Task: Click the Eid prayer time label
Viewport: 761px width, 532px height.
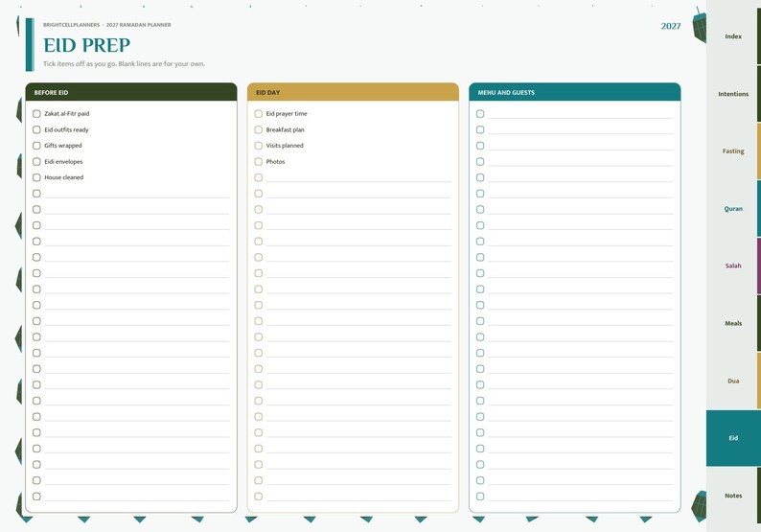Action: click(x=287, y=113)
